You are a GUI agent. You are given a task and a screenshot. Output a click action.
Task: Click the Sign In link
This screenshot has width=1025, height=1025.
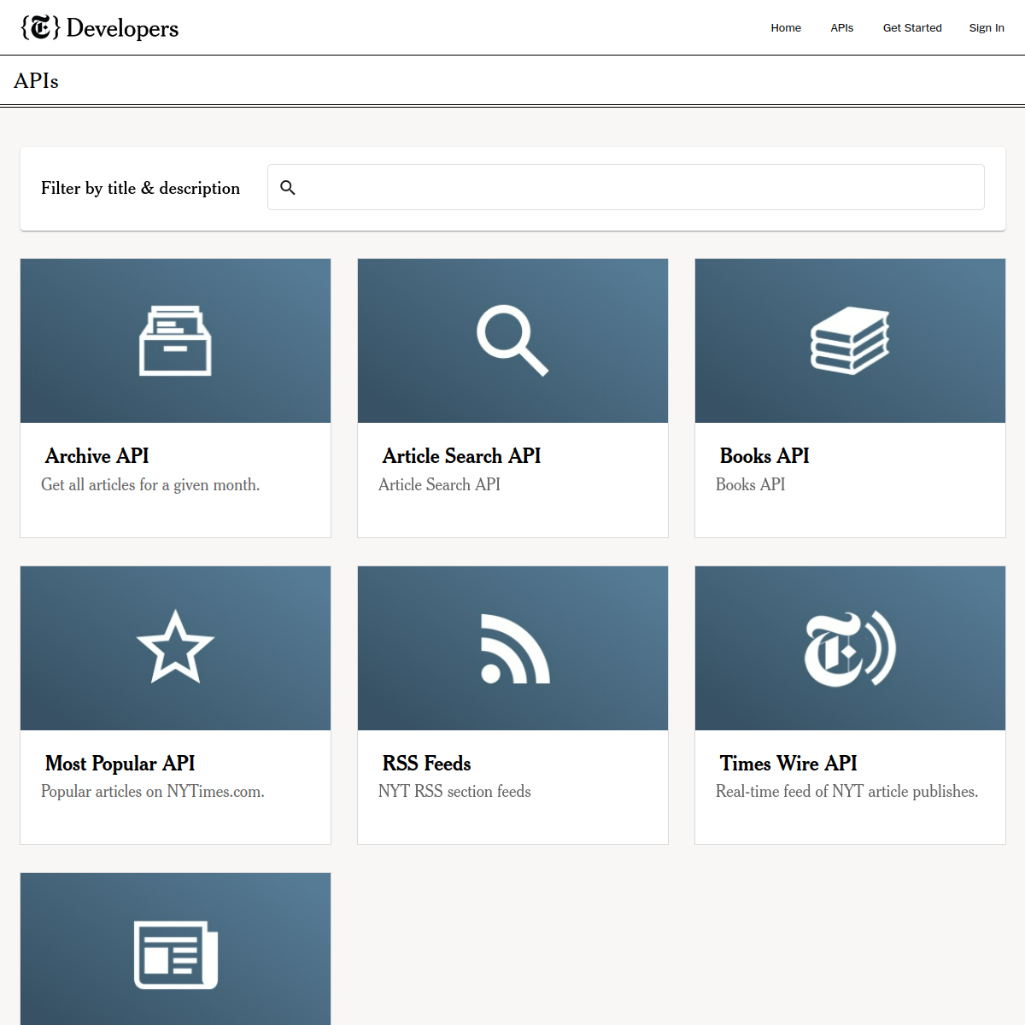(x=986, y=28)
